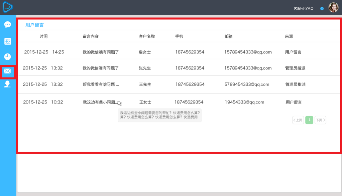Image resolution: width=342 pixels, height=196 pixels.
Task: Open the message from 詹女士
Action: [101, 52]
